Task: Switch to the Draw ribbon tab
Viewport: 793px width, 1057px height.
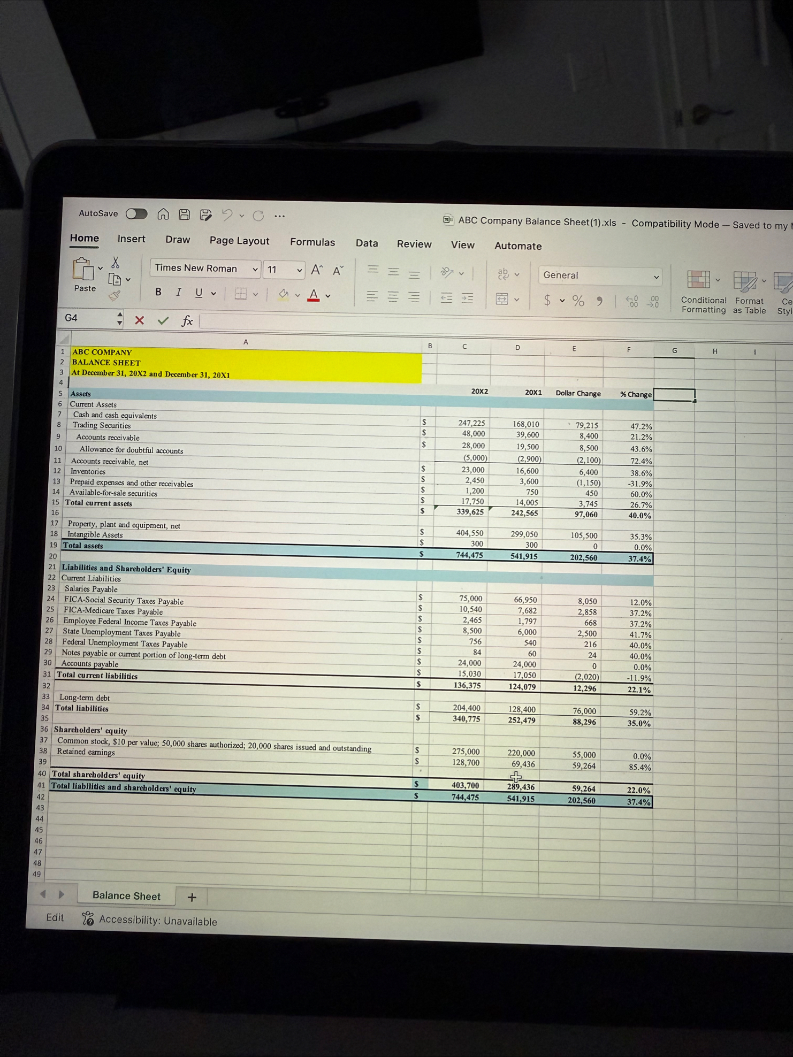Action: (178, 240)
